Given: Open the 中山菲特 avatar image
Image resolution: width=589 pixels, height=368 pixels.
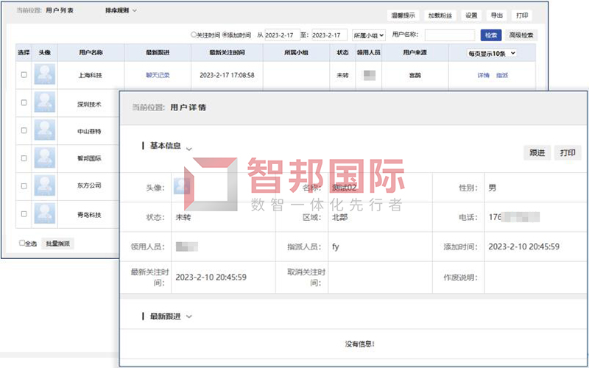Looking at the screenshot, I should 45,131.
